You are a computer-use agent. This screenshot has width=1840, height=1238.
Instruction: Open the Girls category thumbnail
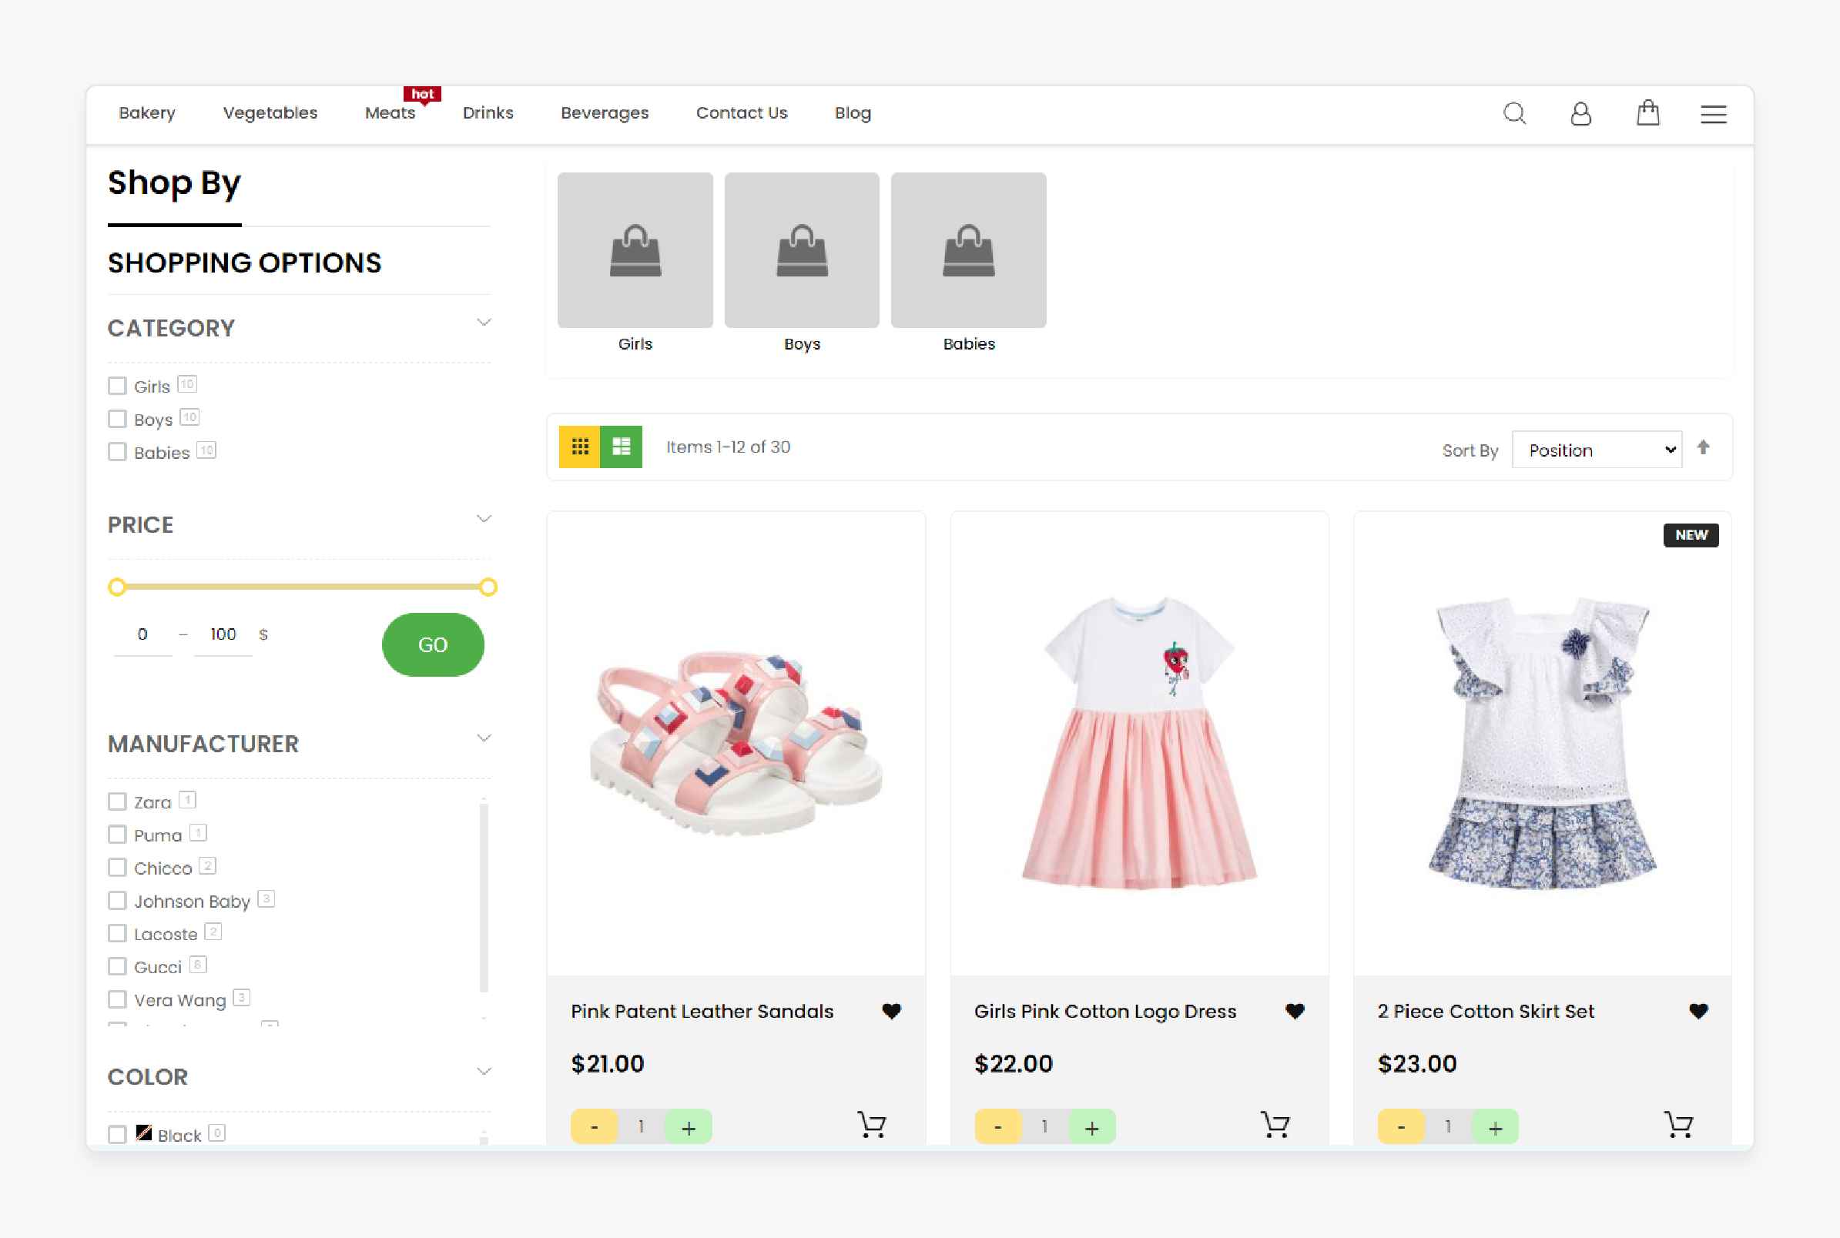click(635, 250)
